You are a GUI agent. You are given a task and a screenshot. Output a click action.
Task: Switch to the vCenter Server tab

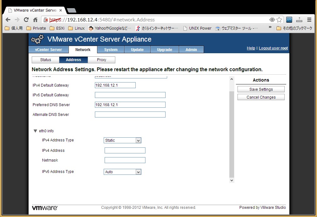click(48, 50)
